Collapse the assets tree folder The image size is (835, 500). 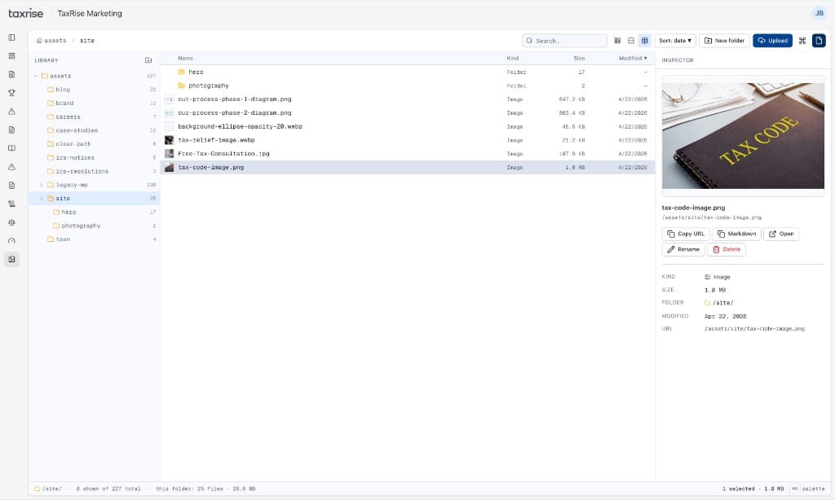(36, 76)
